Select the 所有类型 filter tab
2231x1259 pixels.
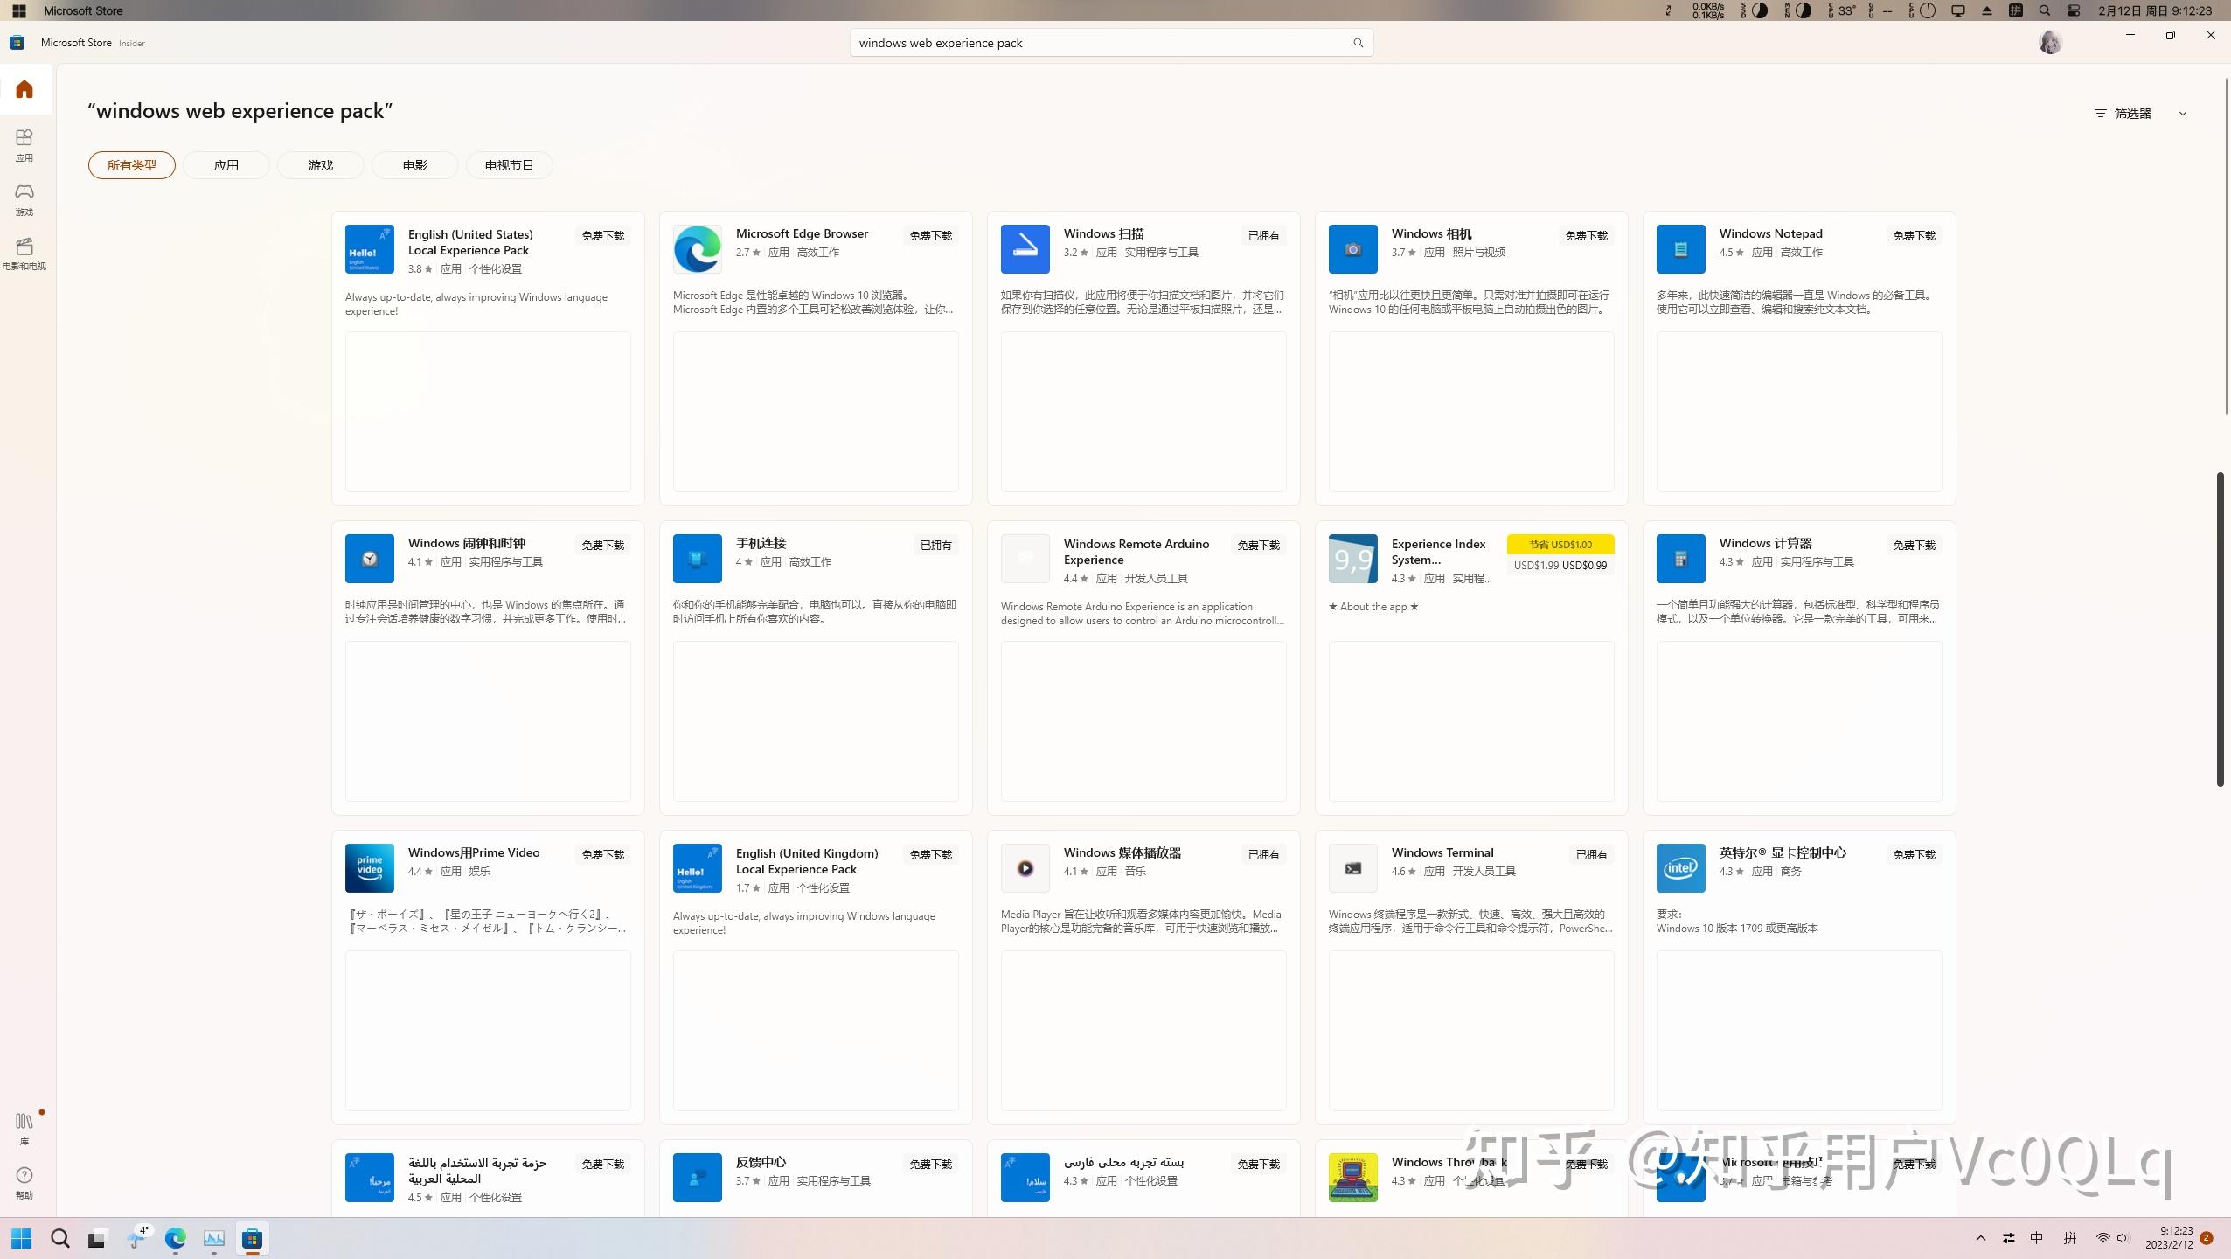(x=132, y=165)
